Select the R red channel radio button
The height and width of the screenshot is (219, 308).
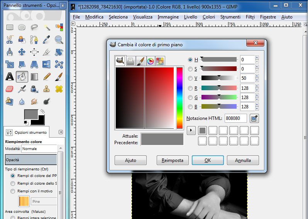point(190,88)
